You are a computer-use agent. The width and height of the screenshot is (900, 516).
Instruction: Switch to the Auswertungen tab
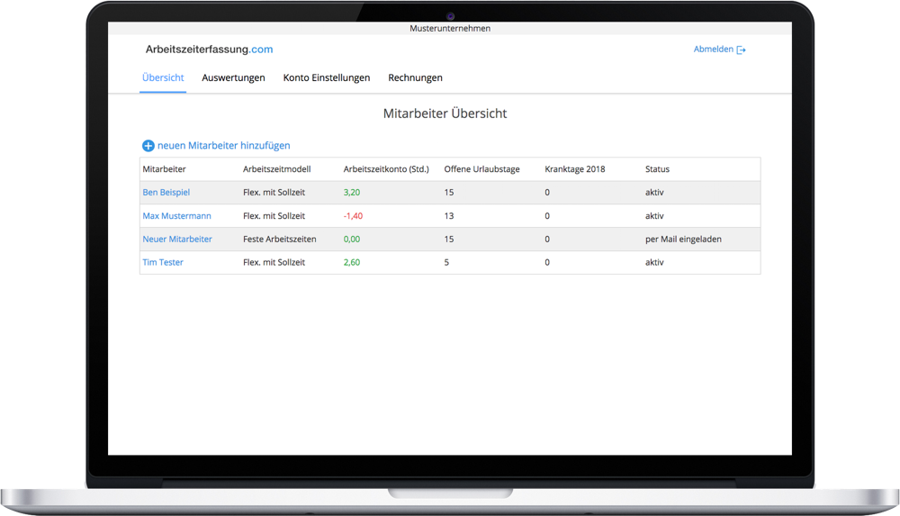[233, 77]
